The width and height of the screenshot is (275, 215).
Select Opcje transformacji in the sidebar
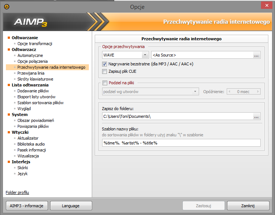(35, 44)
